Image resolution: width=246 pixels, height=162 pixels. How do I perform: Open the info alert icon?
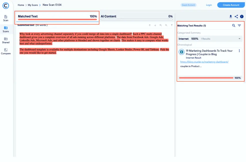click(x=242, y=16)
